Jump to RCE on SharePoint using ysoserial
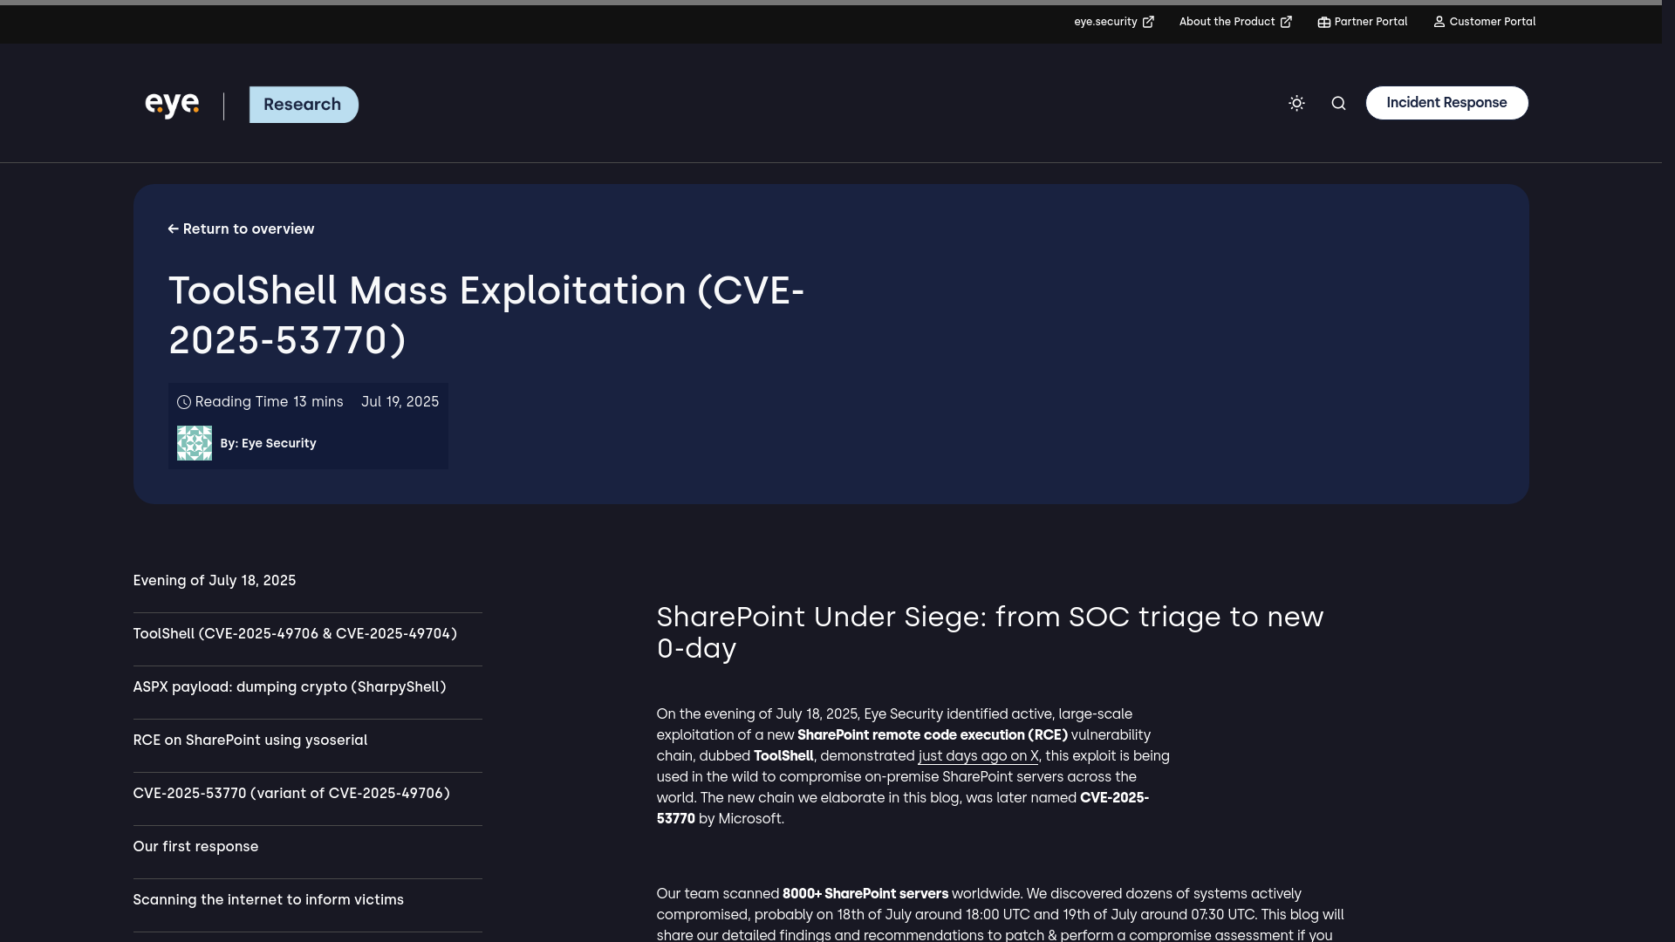The height and width of the screenshot is (942, 1675). pos(250,741)
